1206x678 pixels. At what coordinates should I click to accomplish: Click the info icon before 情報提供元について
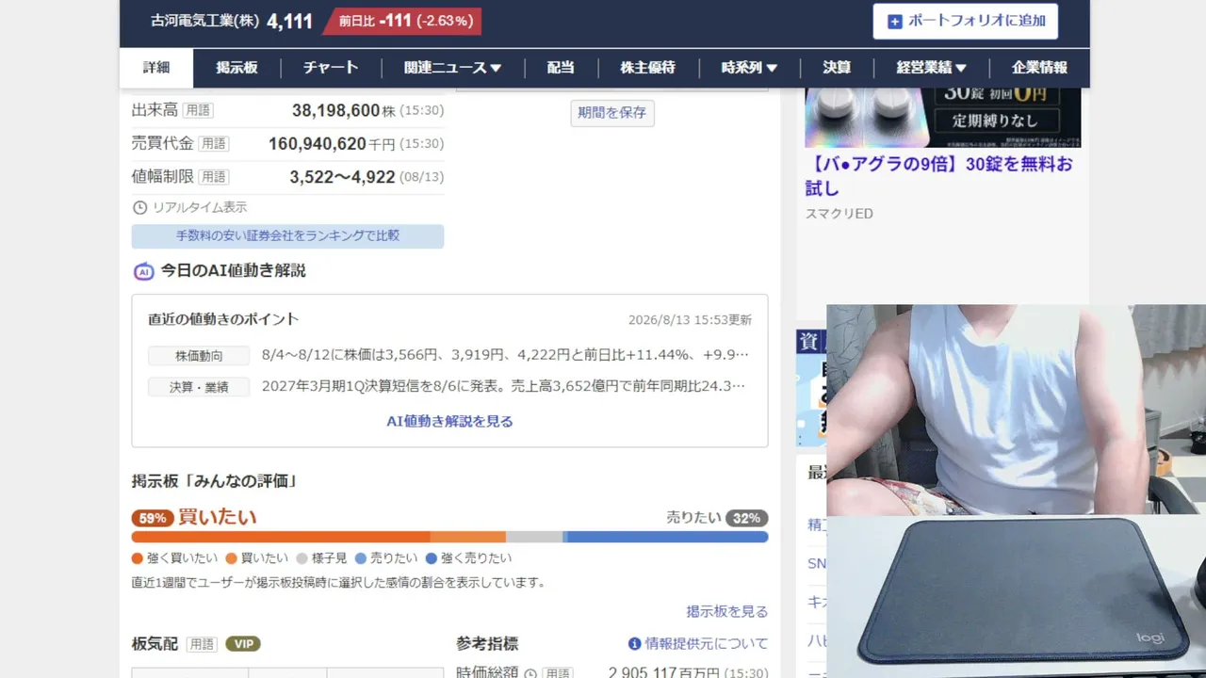point(635,644)
